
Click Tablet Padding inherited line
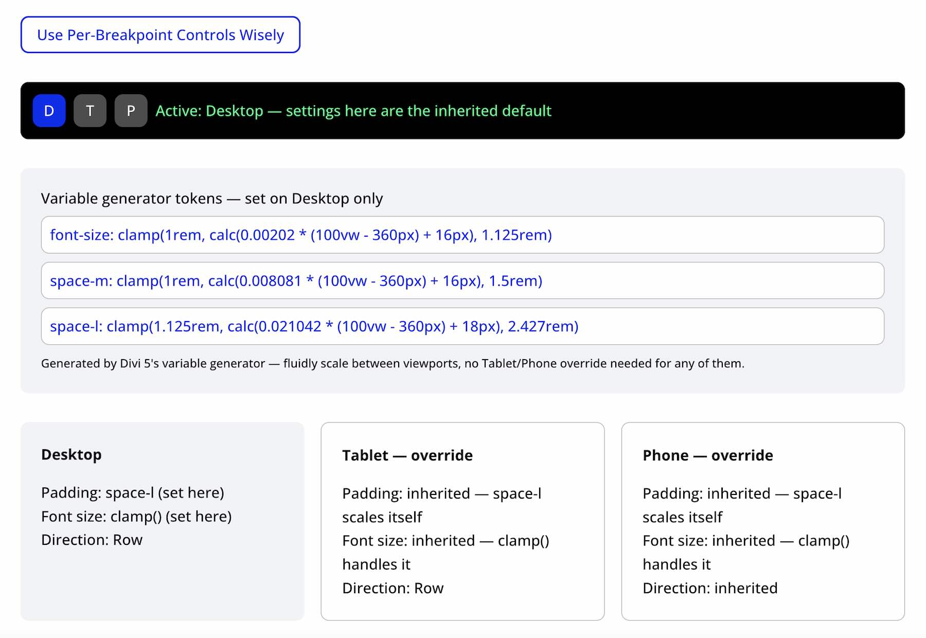coord(442,505)
